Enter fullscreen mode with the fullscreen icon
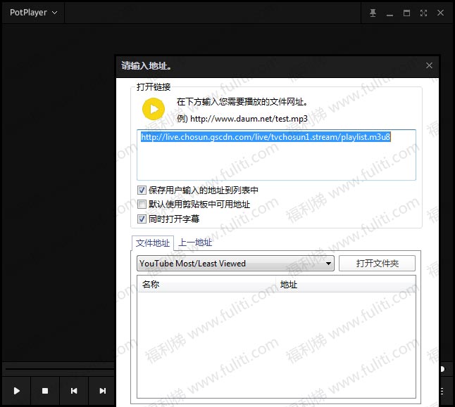Screen dimensions: 455x407 pyautogui.click(x=423, y=13)
